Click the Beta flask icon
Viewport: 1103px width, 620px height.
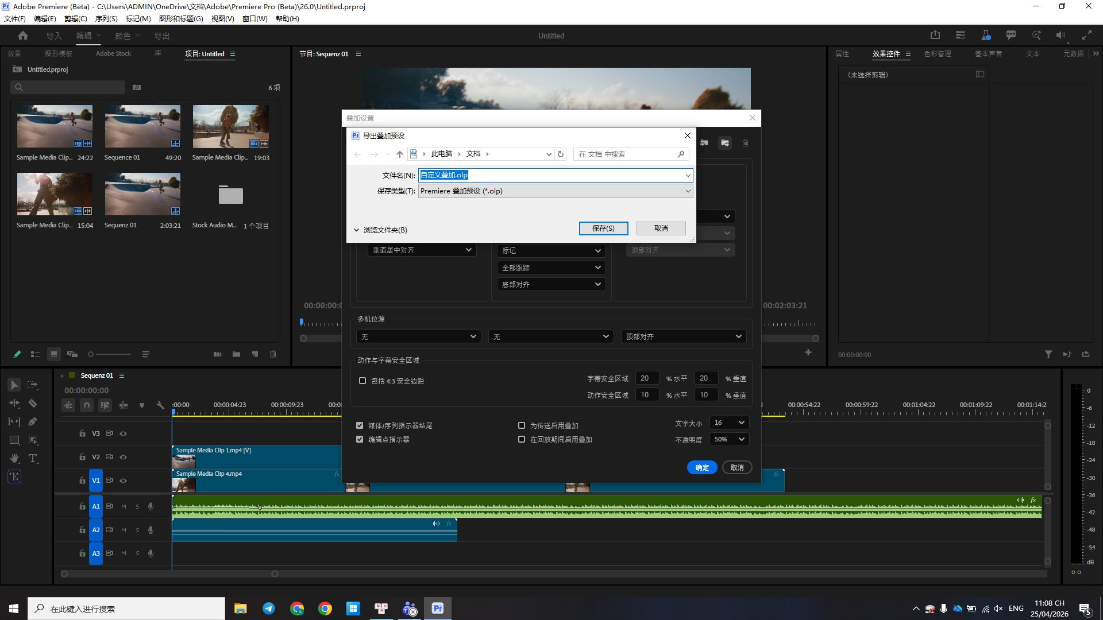point(986,35)
